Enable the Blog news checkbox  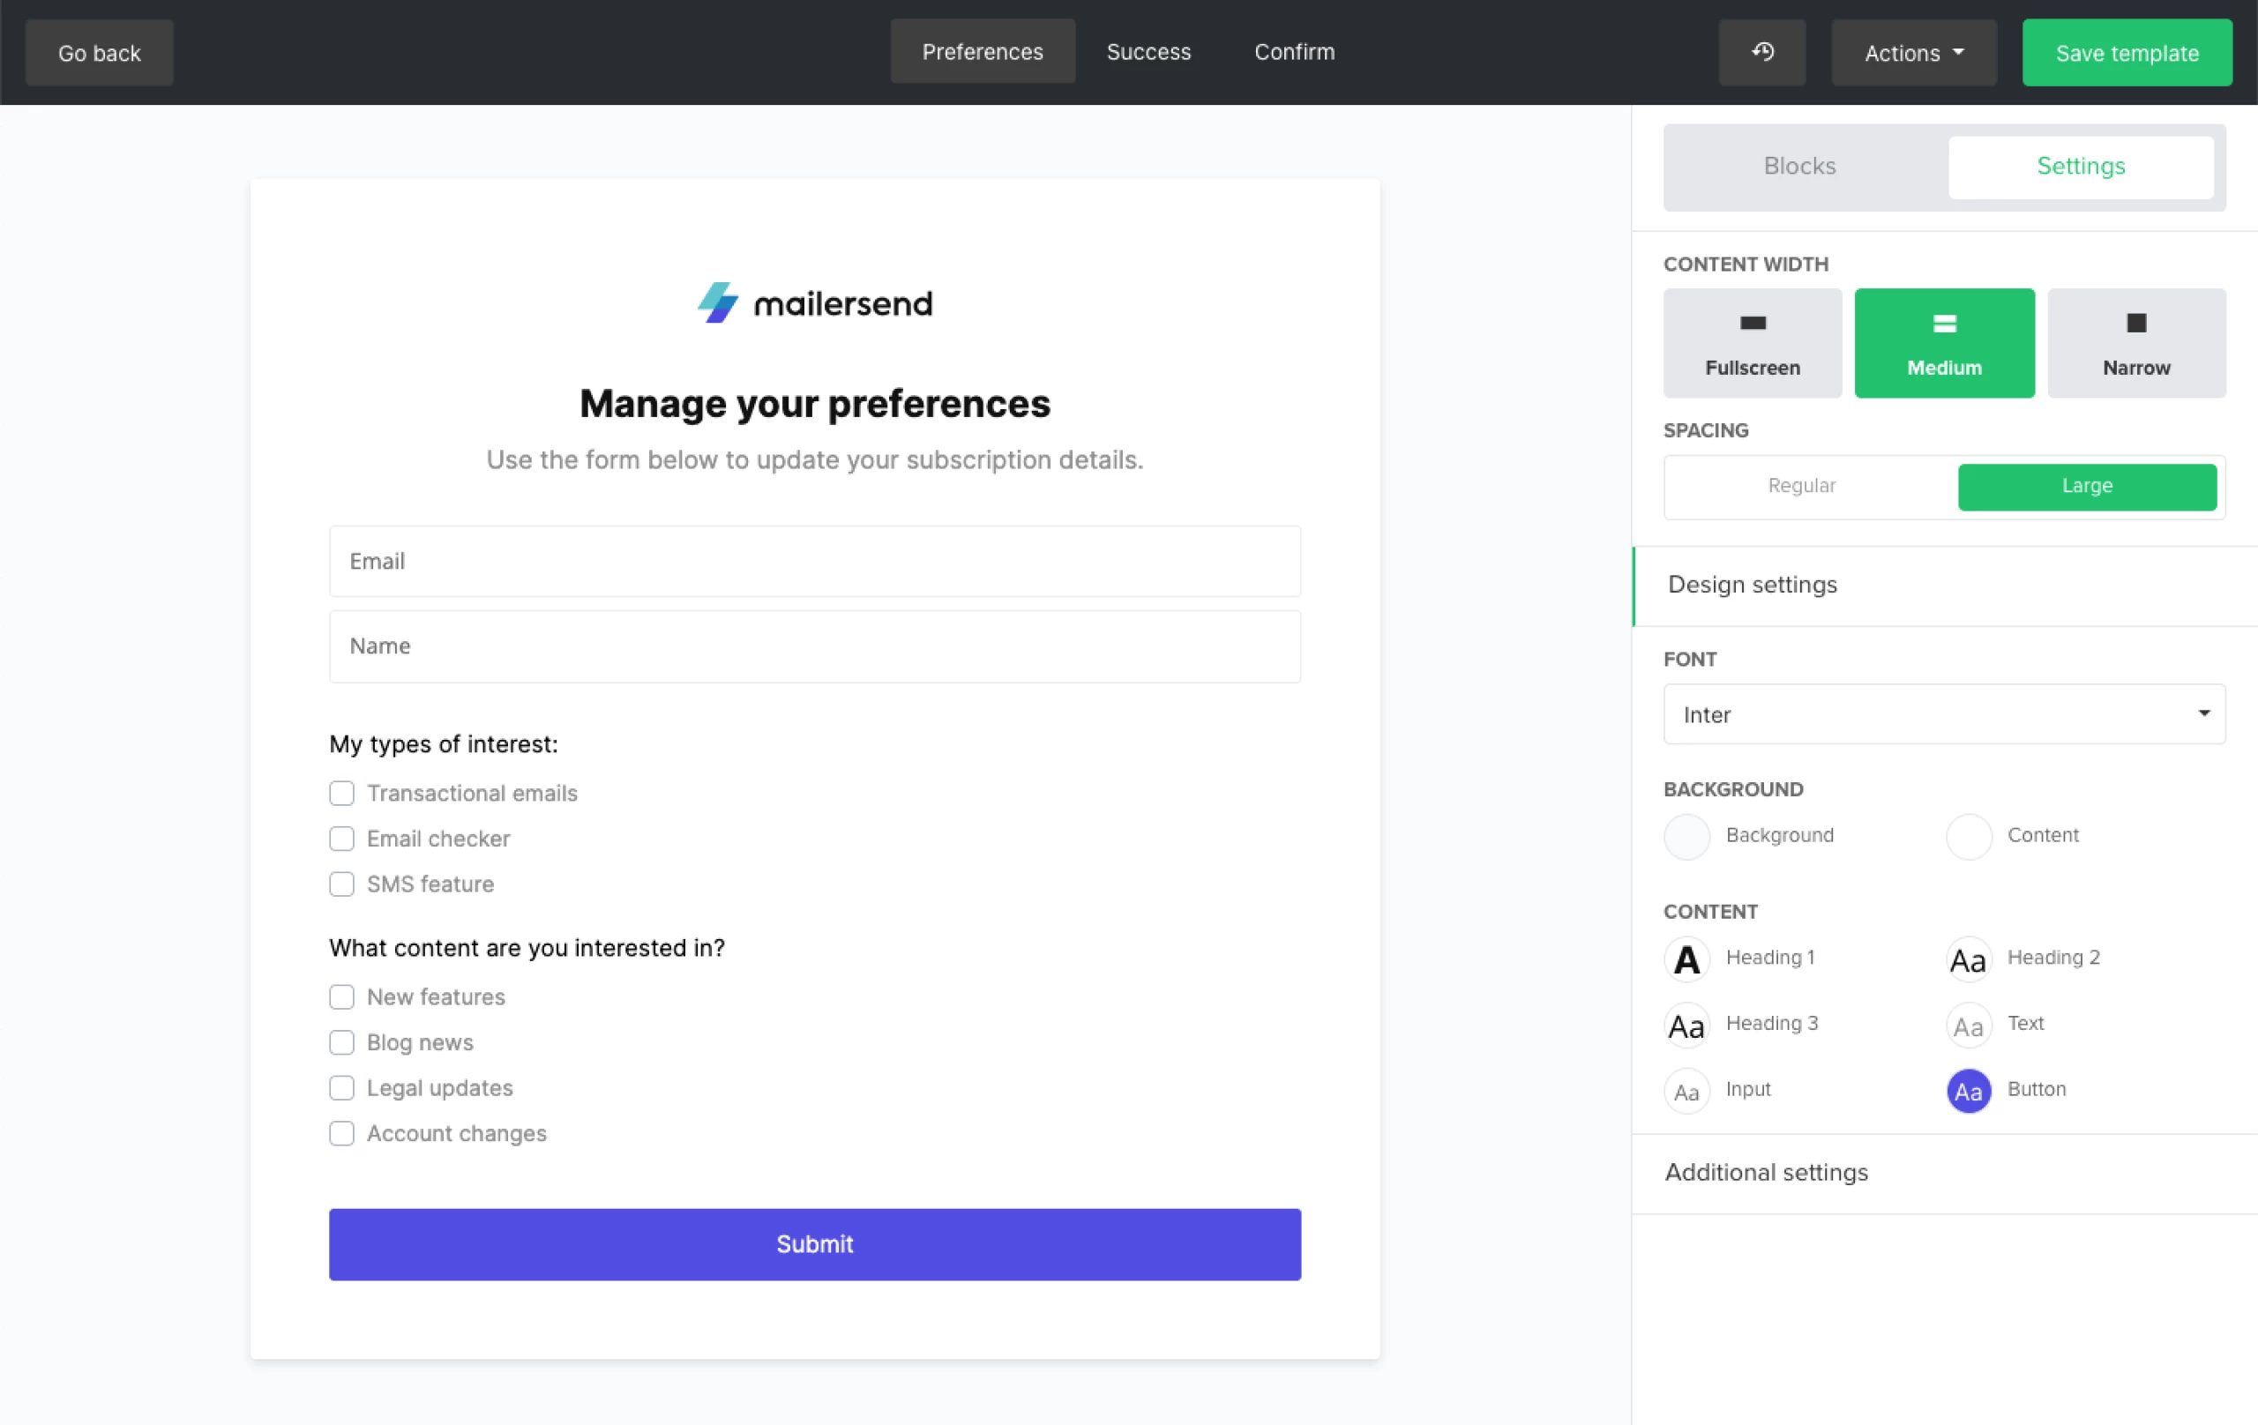341,1042
